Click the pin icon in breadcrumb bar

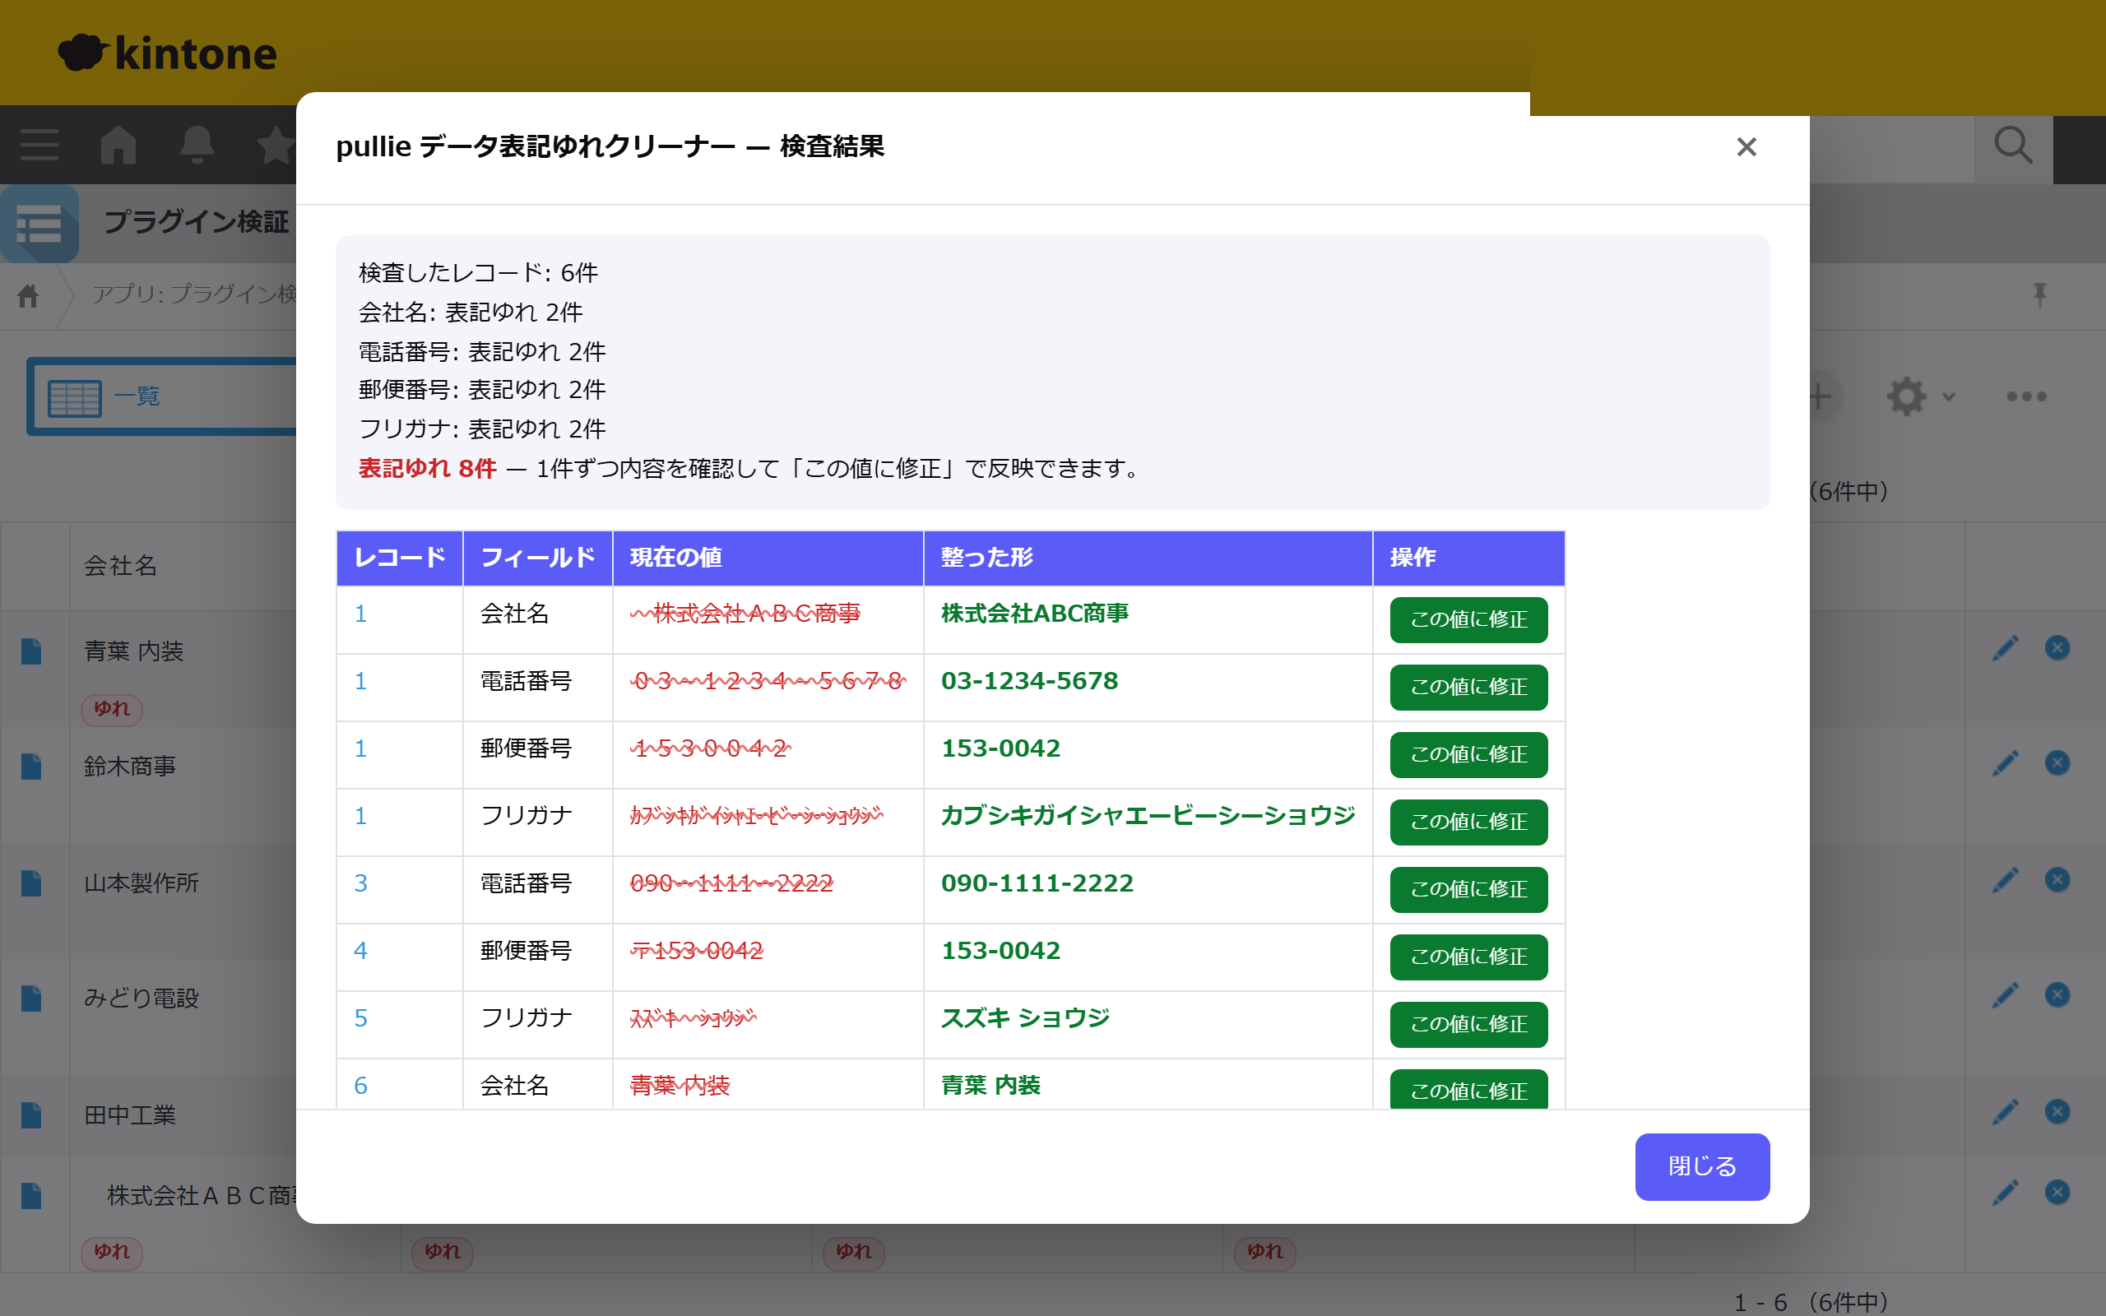coord(2040,295)
